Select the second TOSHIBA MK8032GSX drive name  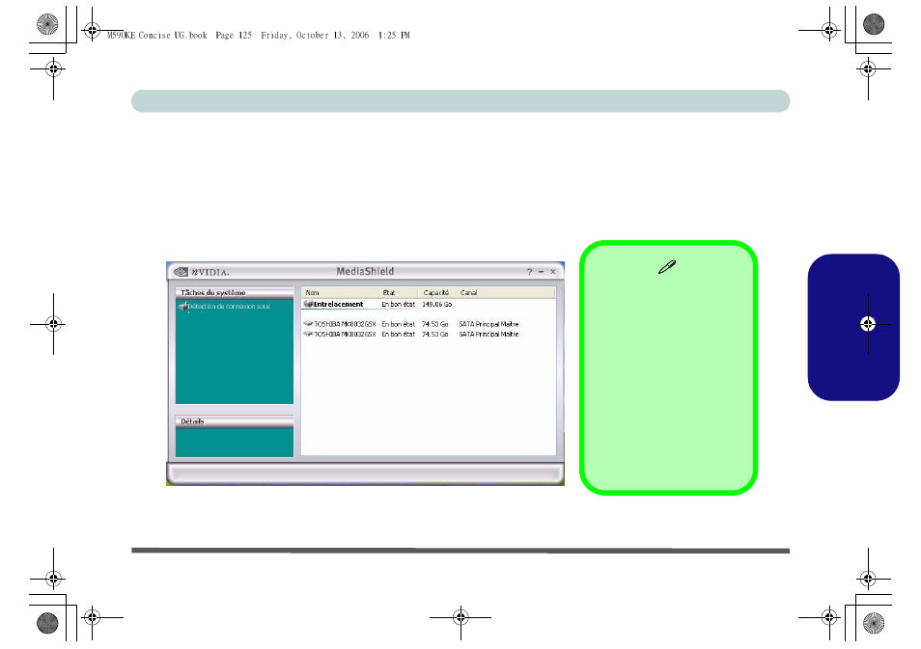click(345, 334)
